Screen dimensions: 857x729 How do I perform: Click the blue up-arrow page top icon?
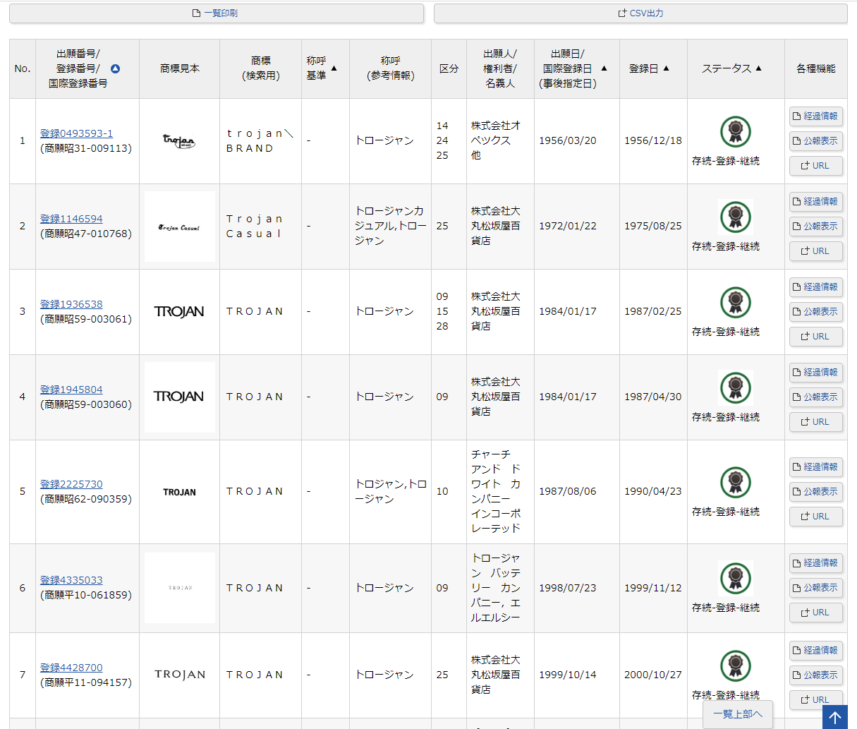tap(835, 718)
